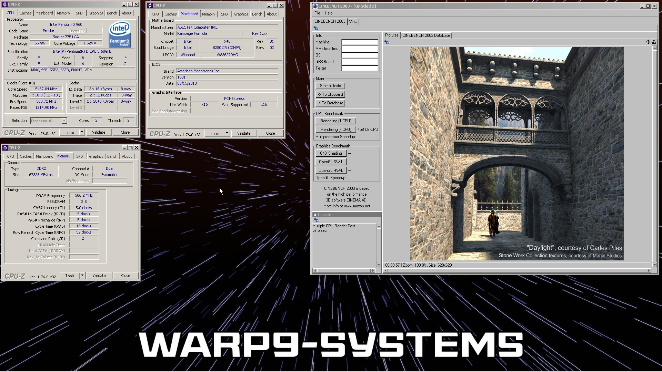
Task: Switch to Caches tab in CPU-Z CPU window
Action: tap(26, 13)
